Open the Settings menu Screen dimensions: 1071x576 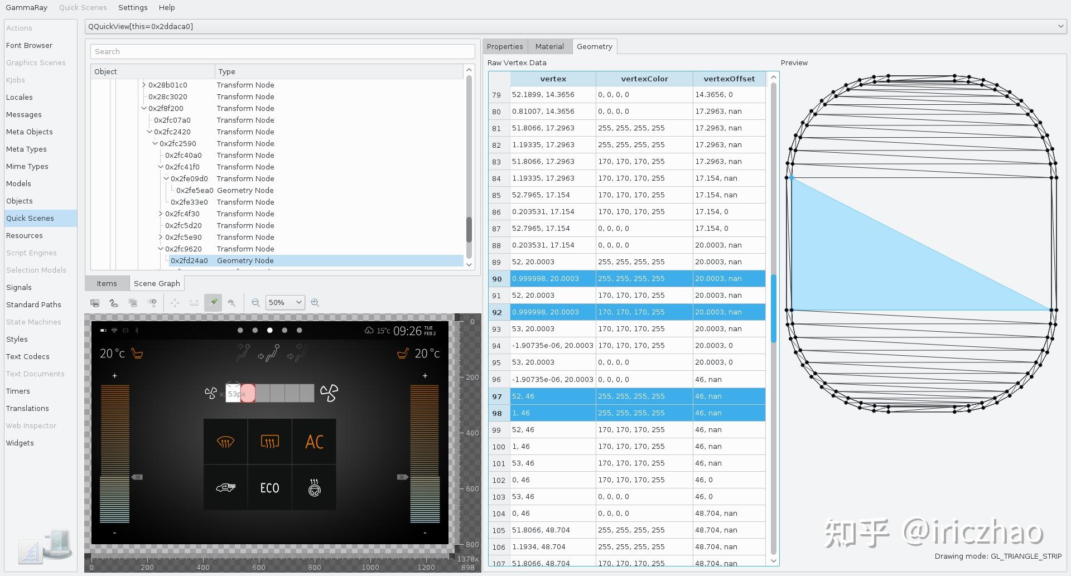click(x=133, y=7)
